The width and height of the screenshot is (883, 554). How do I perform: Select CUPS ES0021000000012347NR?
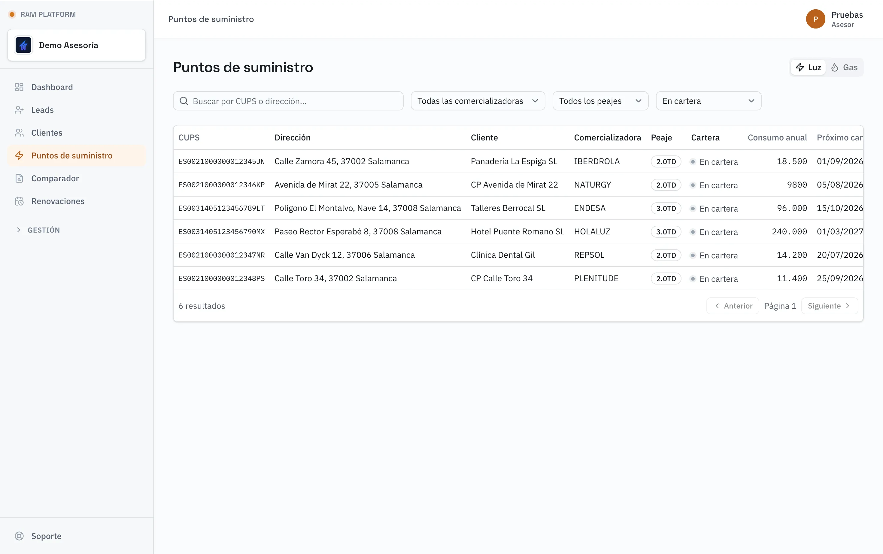(221, 255)
